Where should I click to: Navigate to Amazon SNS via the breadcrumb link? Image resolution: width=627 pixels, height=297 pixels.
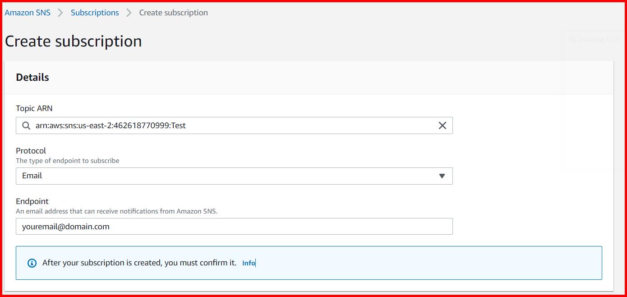click(x=27, y=13)
